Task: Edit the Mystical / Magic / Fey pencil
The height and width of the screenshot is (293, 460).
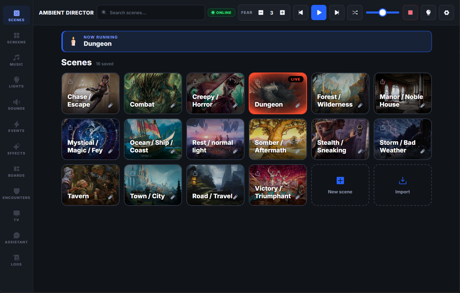Action: [x=110, y=151]
